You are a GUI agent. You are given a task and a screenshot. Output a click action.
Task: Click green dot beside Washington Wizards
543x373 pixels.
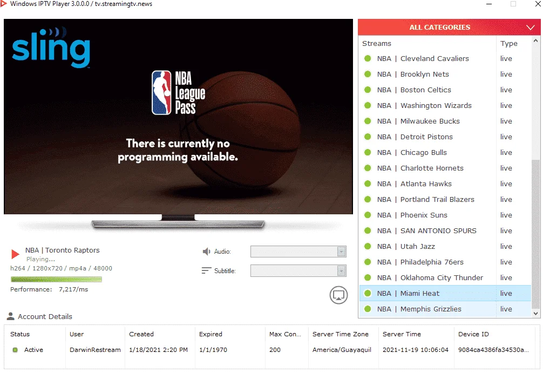(368, 105)
